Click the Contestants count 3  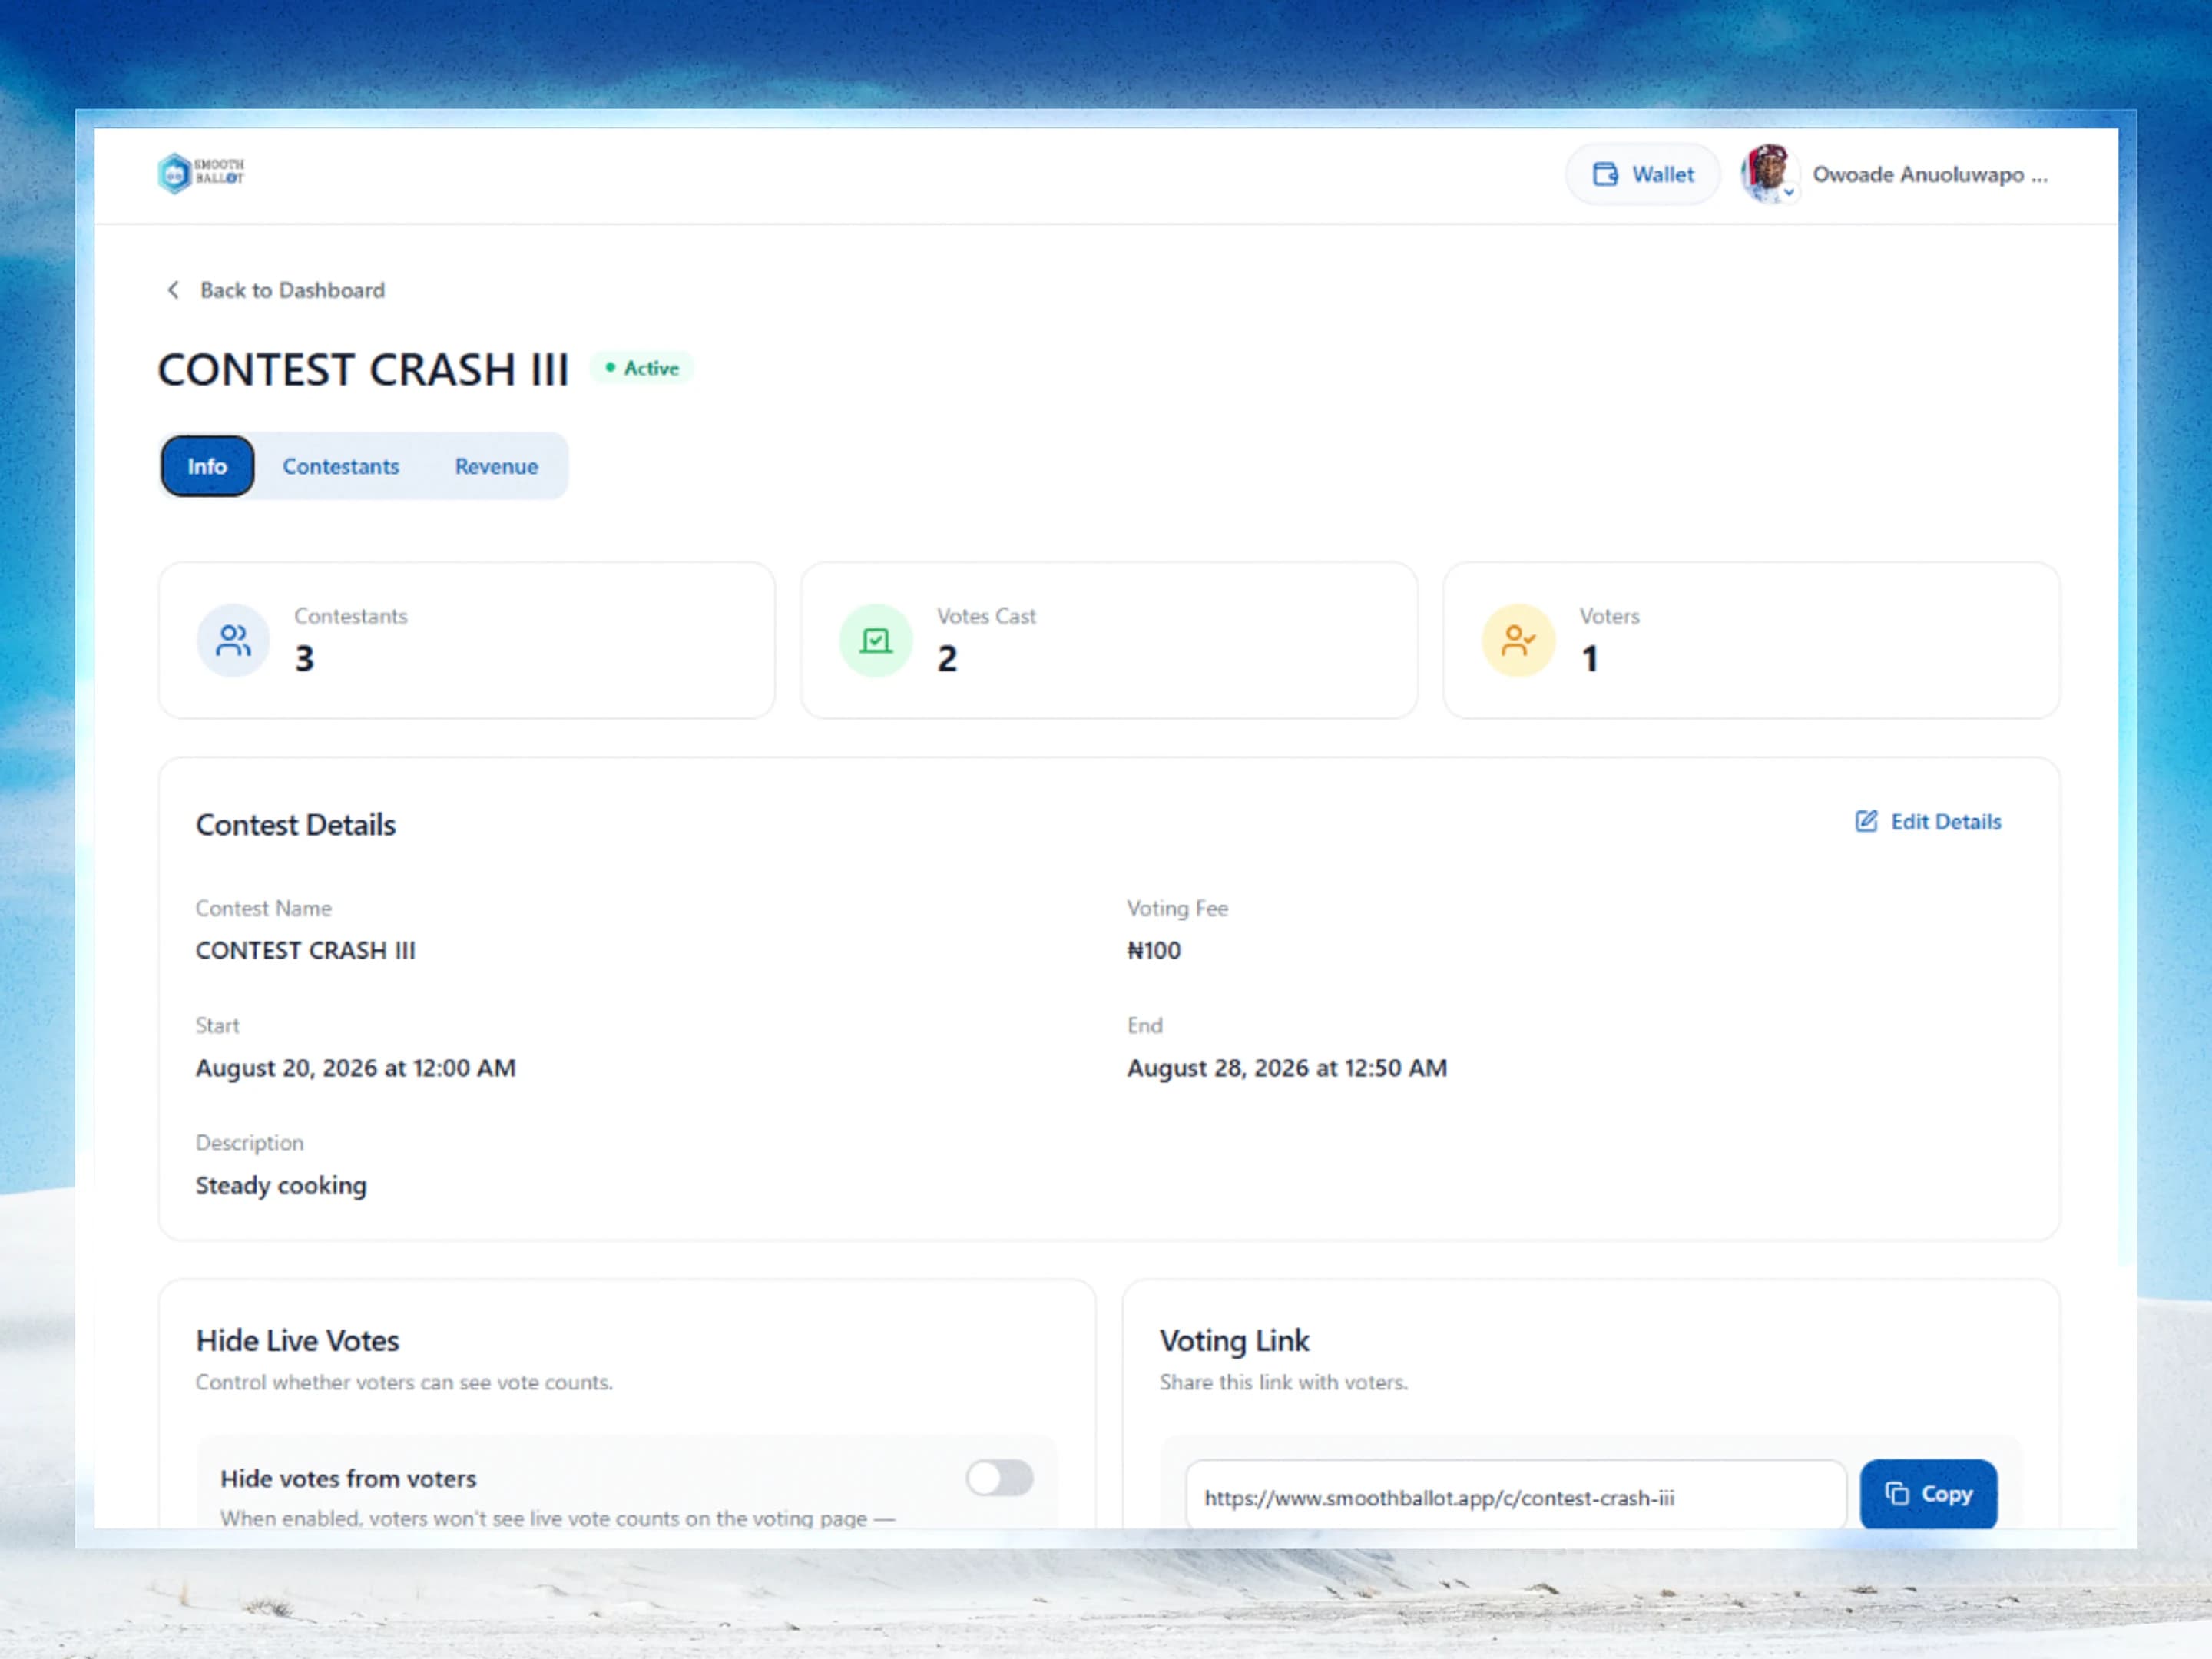coord(304,658)
